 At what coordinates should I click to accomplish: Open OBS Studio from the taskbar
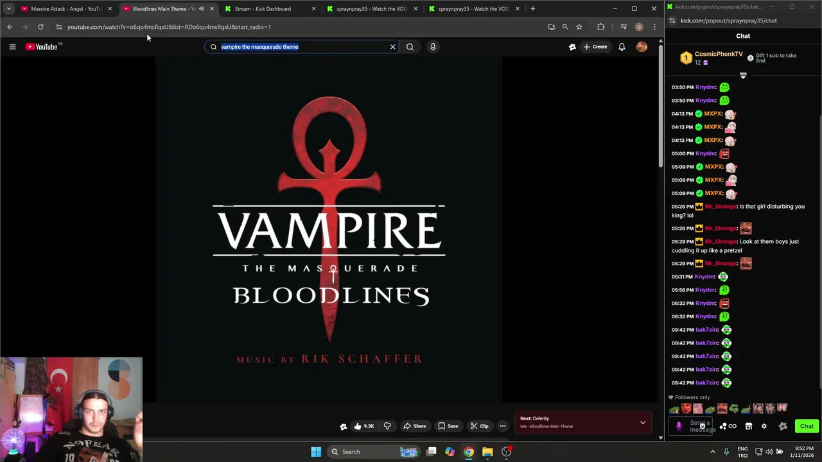pyautogui.click(x=507, y=452)
